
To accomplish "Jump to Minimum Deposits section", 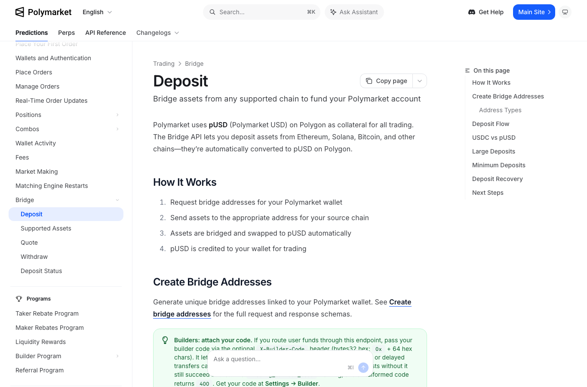I will (x=499, y=165).
